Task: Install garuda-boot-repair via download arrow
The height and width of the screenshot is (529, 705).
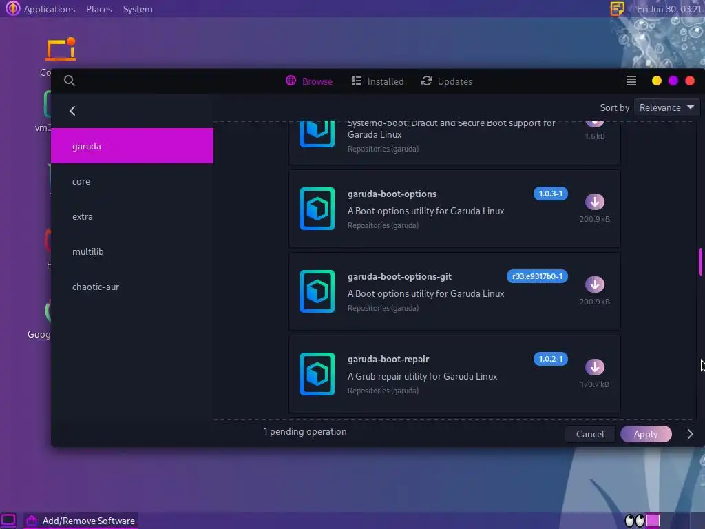Action: coord(594,367)
